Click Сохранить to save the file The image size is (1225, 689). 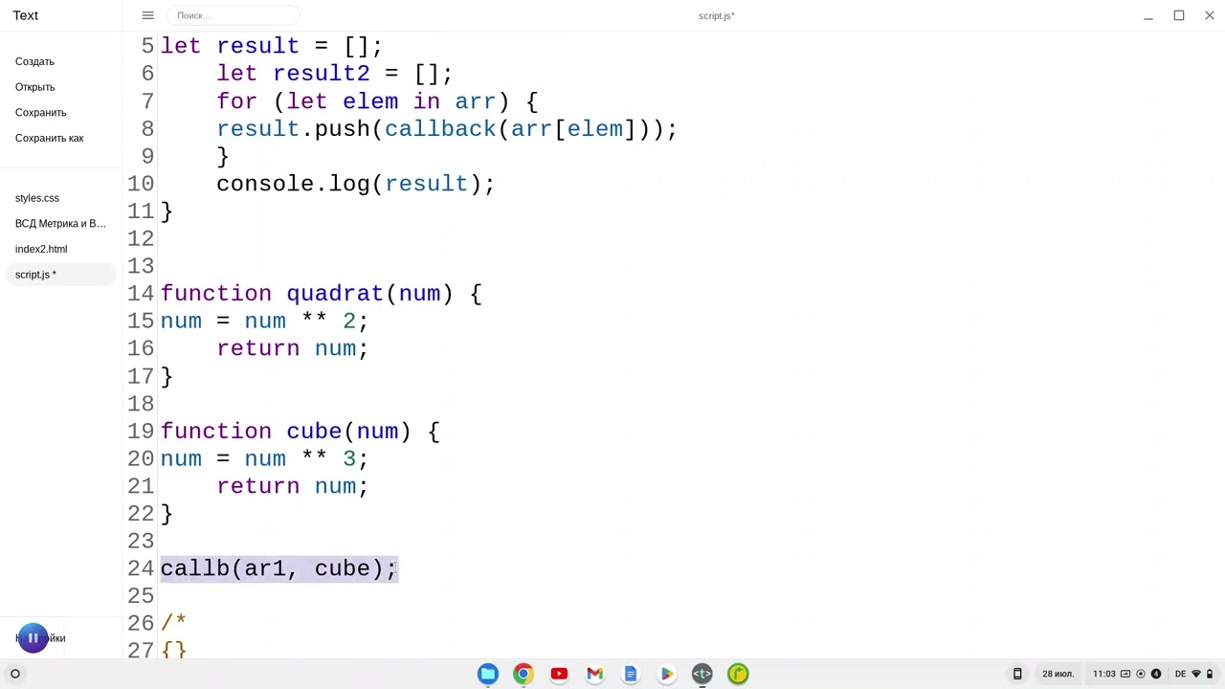[41, 113]
